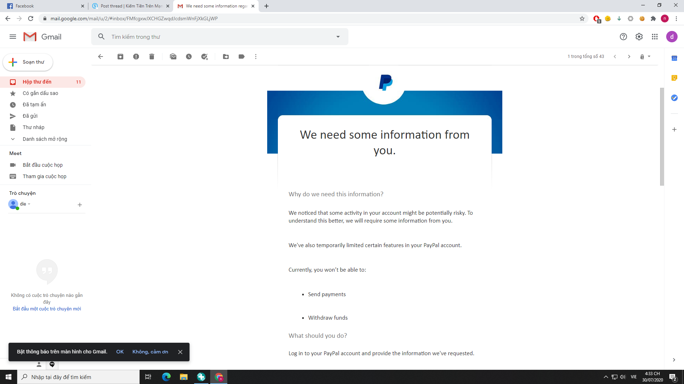Open Gmail settings gear

639,37
